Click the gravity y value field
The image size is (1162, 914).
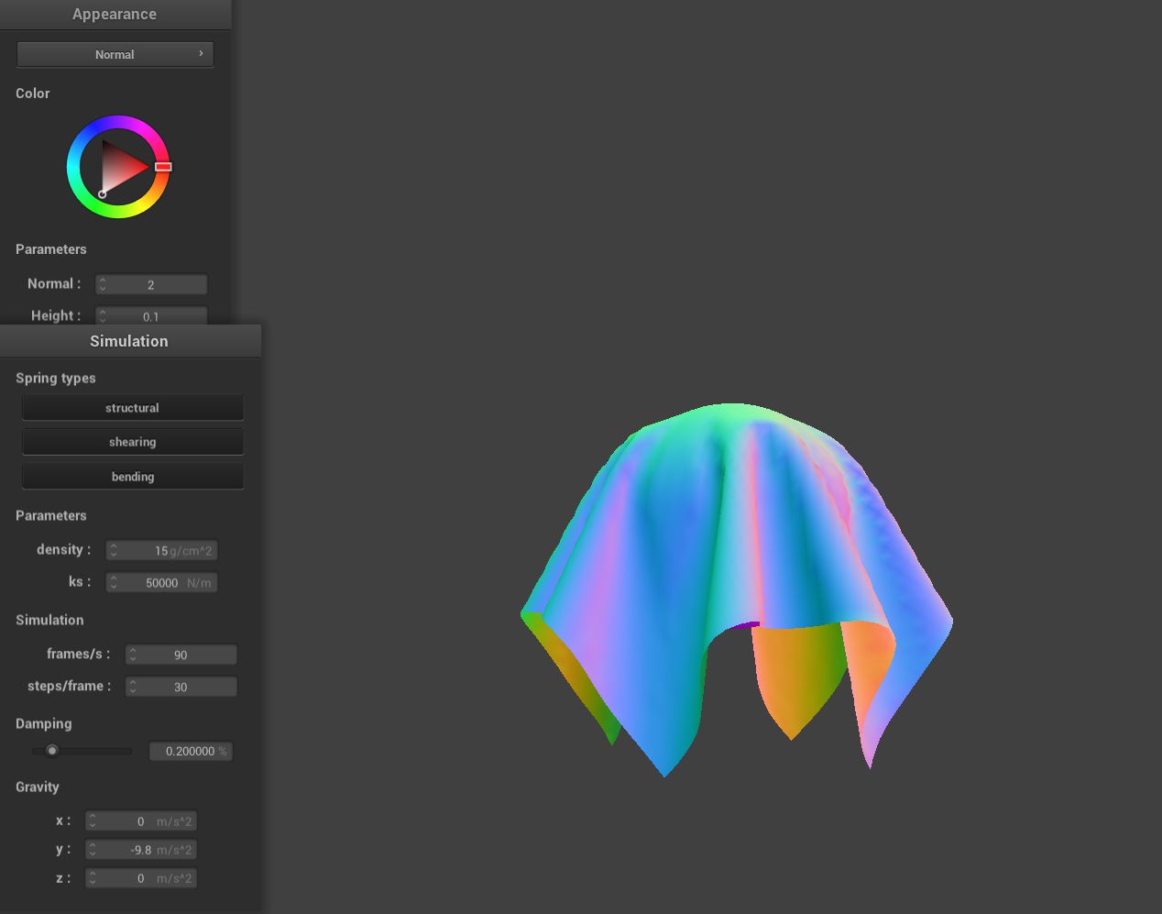(x=147, y=850)
